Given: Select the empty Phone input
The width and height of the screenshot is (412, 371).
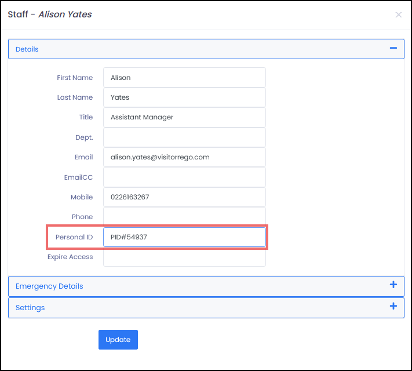Looking at the screenshot, I should point(184,217).
